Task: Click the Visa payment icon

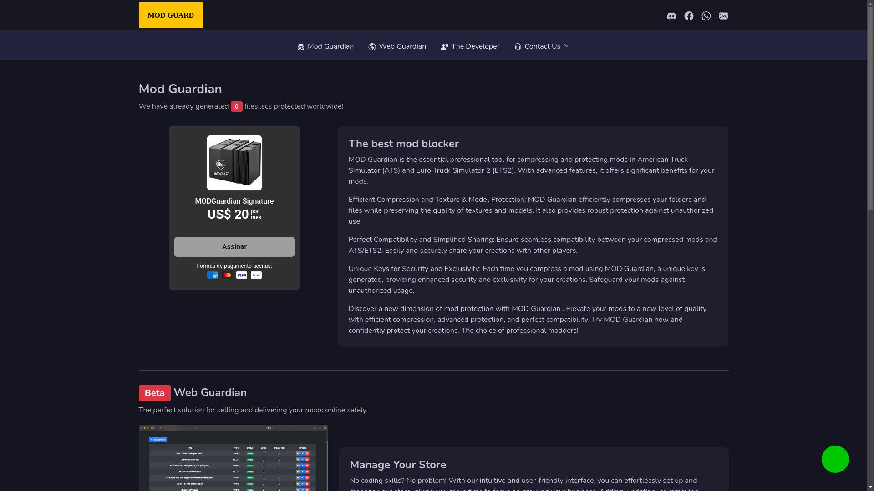Action: tap(242, 275)
